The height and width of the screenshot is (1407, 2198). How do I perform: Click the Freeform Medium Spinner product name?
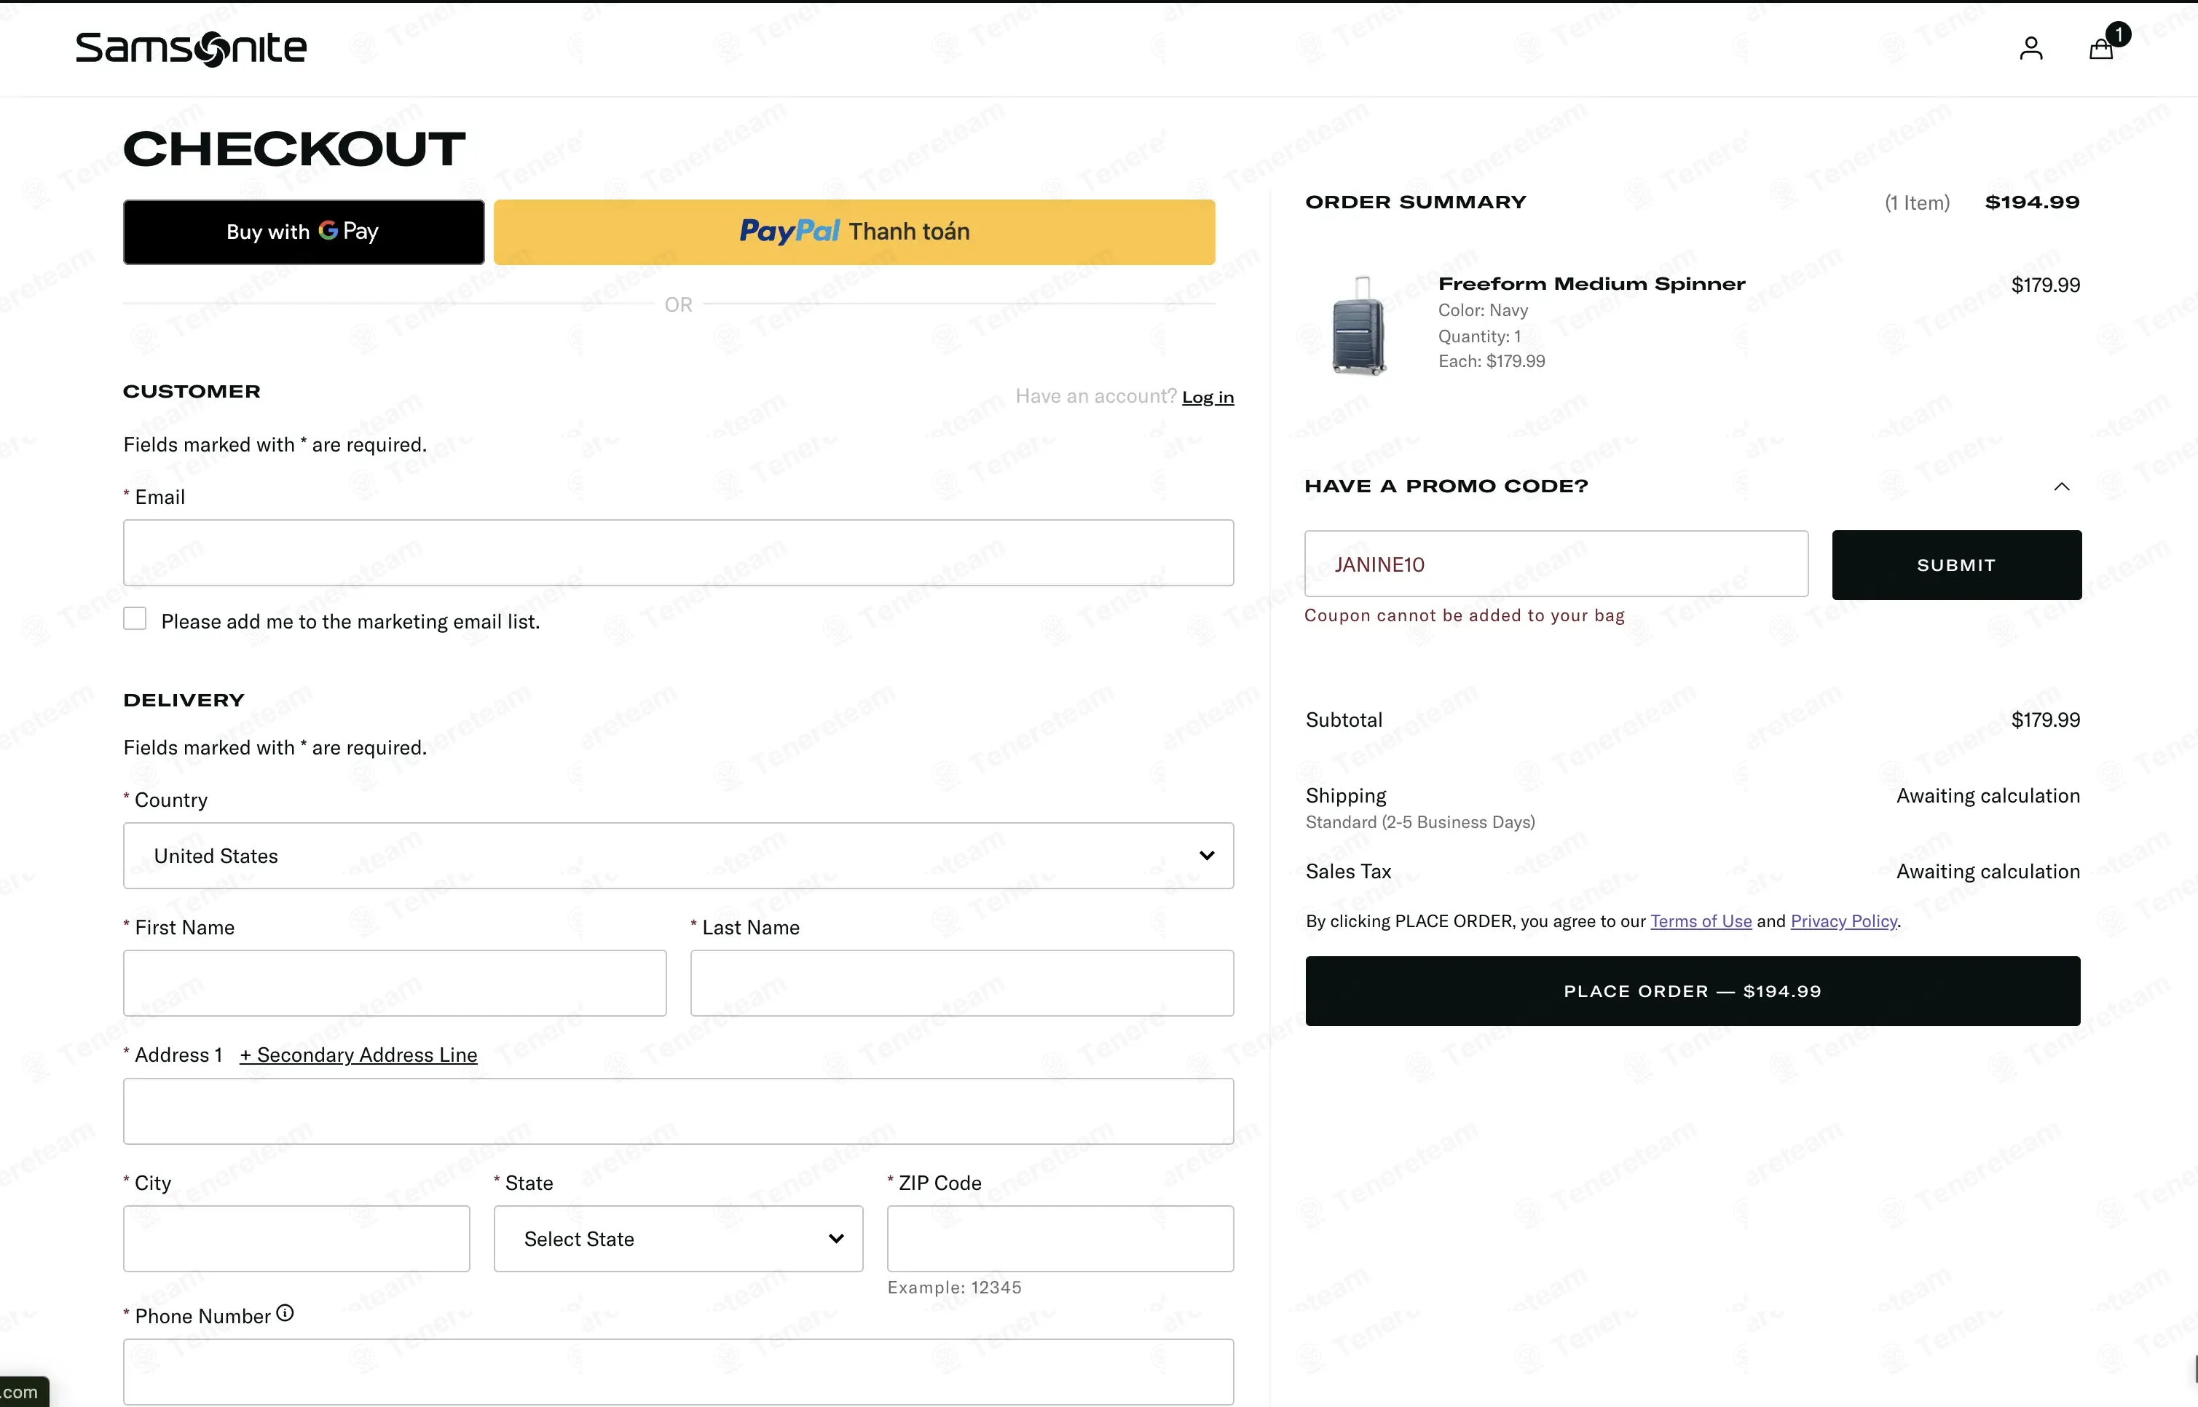click(1591, 284)
